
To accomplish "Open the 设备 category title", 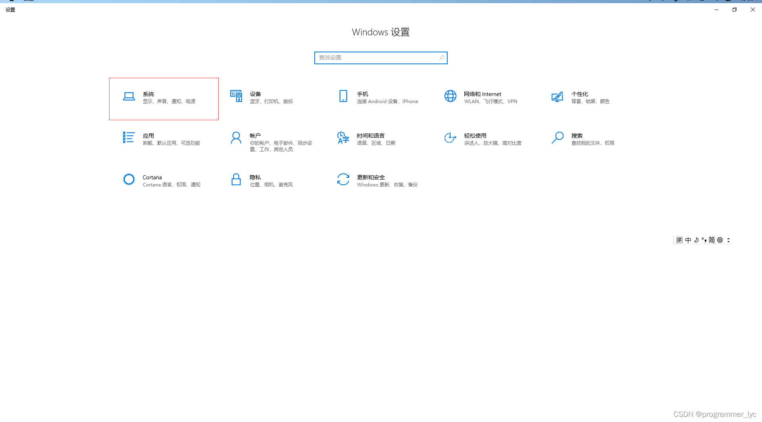I will [x=256, y=94].
